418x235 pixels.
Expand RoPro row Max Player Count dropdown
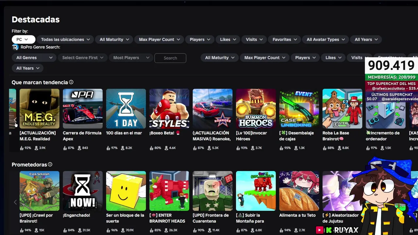tap(265, 58)
